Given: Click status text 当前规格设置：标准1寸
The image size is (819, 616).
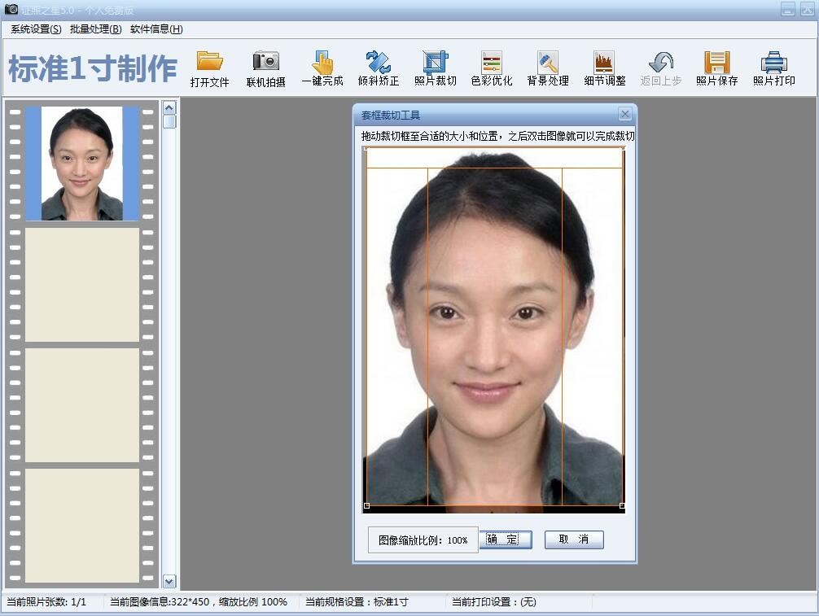Looking at the screenshot, I should click(357, 602).
